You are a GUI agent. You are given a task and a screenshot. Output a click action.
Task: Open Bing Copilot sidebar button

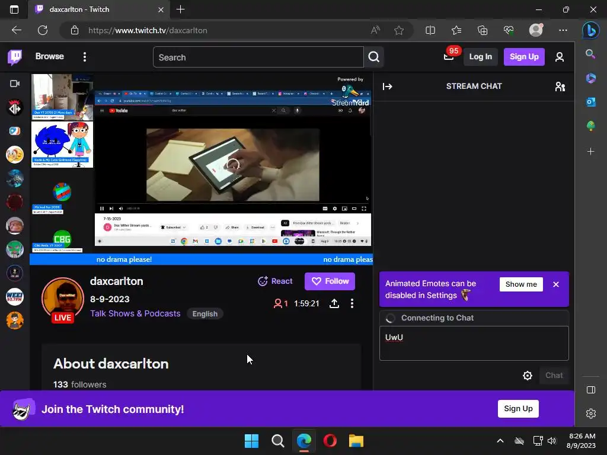[x=591, y=30]
